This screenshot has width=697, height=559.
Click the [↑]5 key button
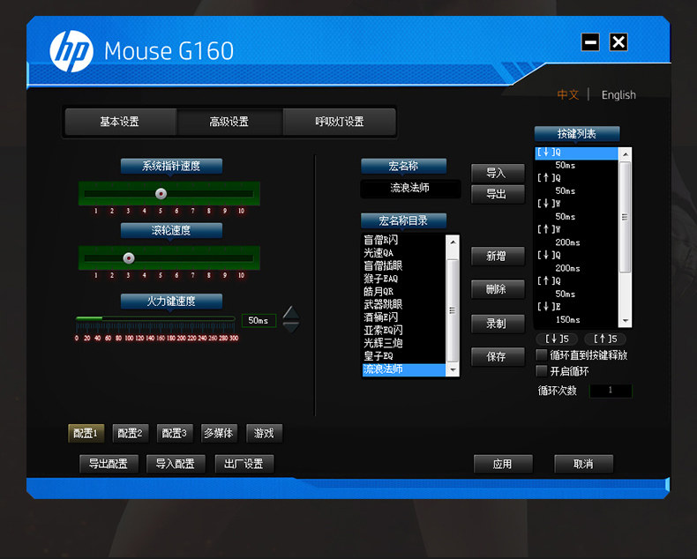pos(605,339)
